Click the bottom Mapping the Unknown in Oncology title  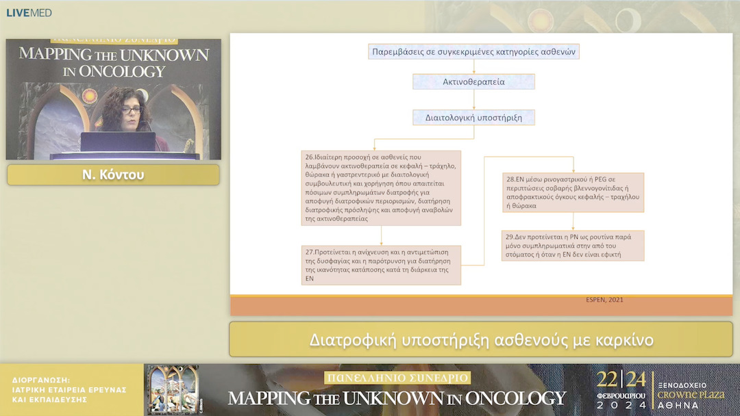coord(397,398)
